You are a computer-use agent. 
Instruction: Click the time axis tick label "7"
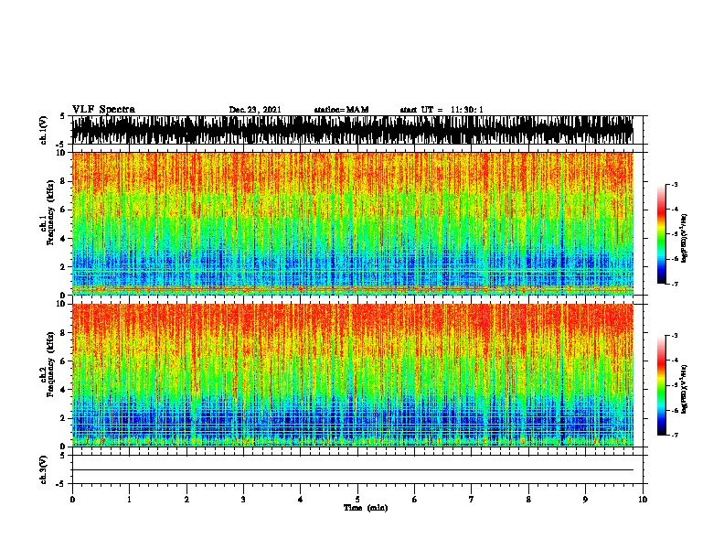(x=472, y=500)
